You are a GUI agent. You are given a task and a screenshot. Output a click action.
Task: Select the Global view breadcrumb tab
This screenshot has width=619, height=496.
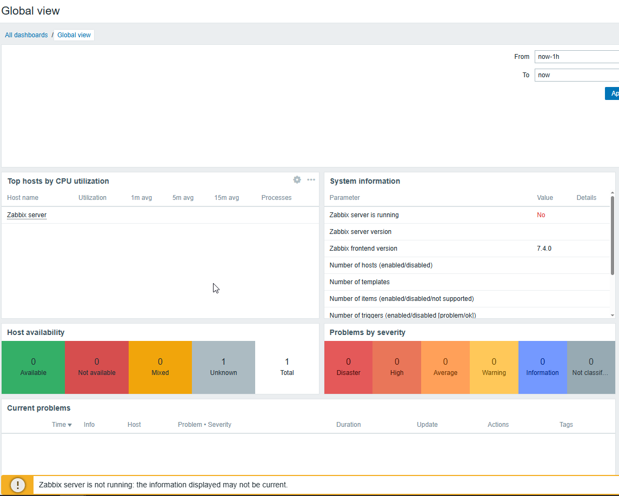pyautogui.click(x=74, y=35)
